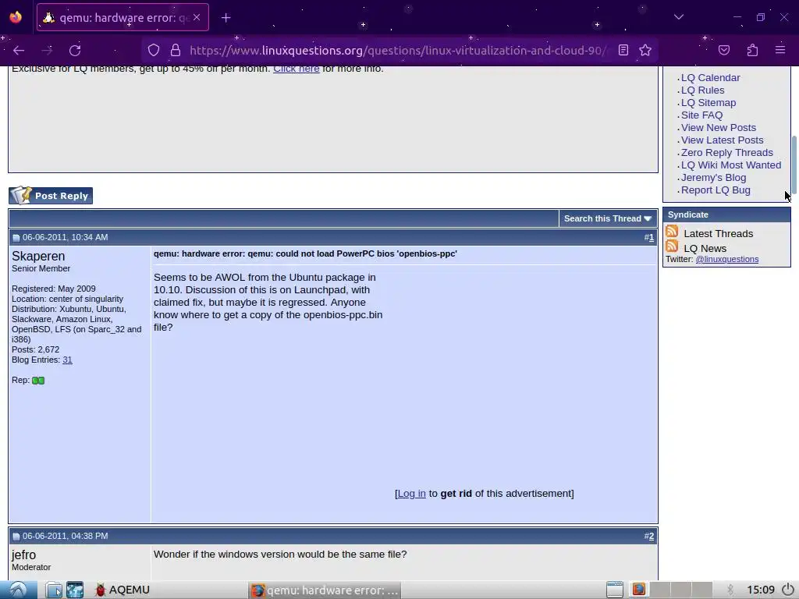Click the Firefox logo icon in title bar
This screenshot has height=599, width=799.
coord(16,17)
